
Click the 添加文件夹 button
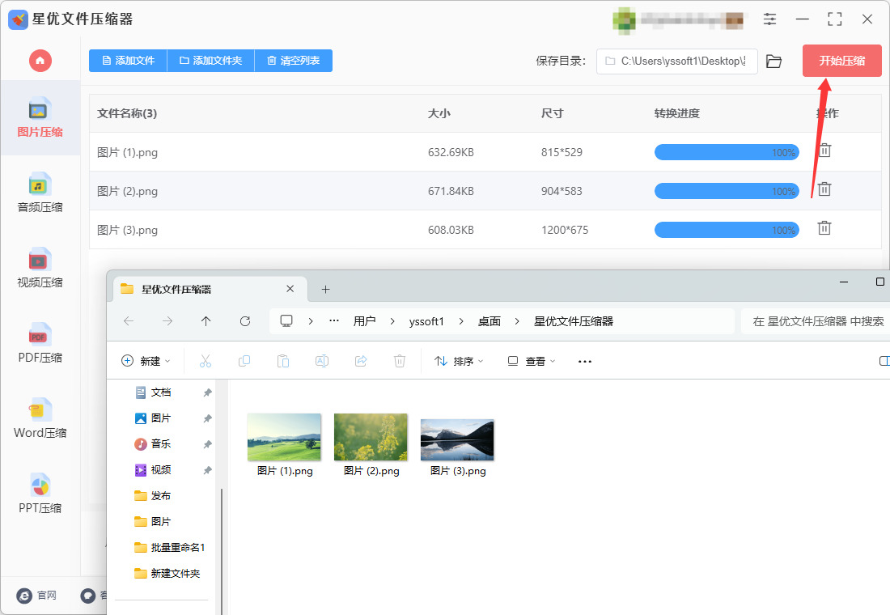pyautogui.click(x=210, y=61)
